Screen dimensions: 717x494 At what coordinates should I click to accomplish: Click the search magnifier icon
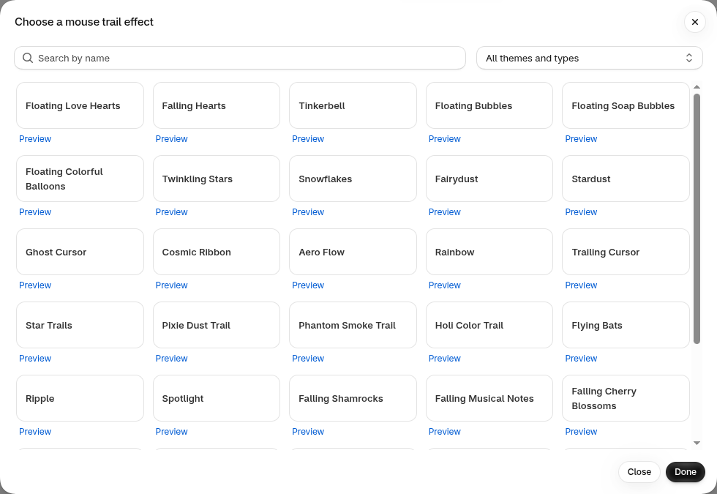coord(28,58)
